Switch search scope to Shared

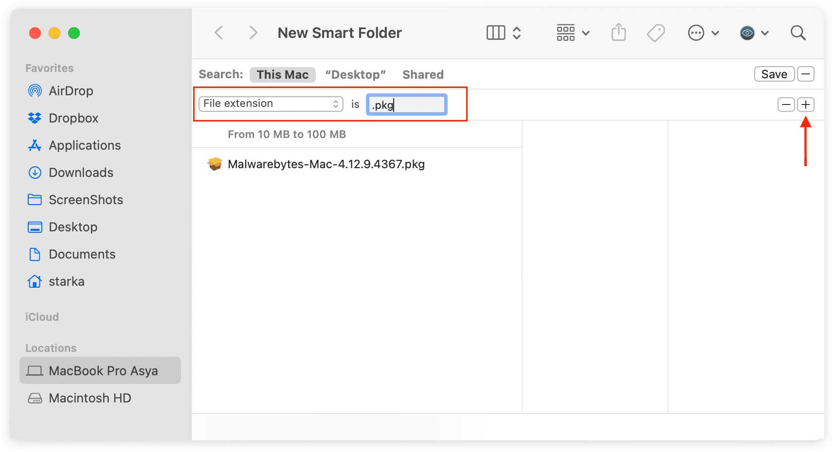pyautogui.click(x=423, y=74)
